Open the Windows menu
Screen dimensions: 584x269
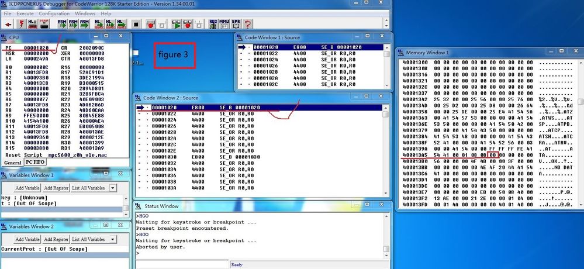pos(85,13)
